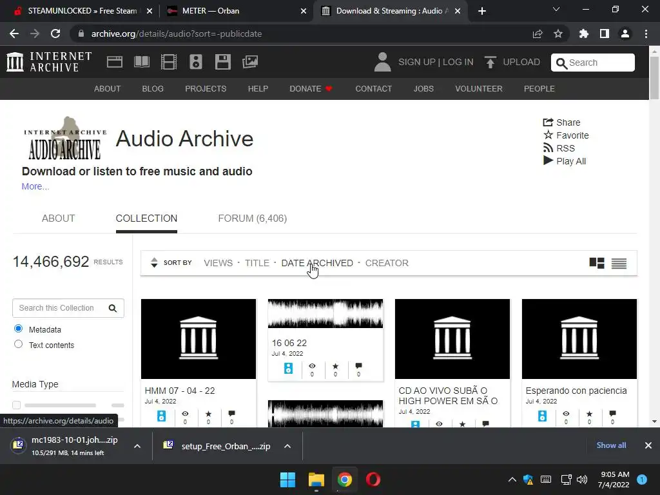Select the Metadata radio button
The width and height of the screenshot is (660, 495).
pos(18,329)
